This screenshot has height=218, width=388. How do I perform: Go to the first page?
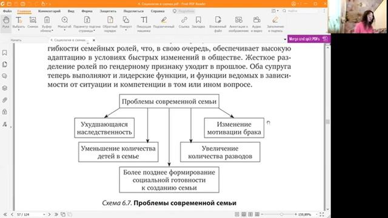pyautogui.click(x=5, y=214)
